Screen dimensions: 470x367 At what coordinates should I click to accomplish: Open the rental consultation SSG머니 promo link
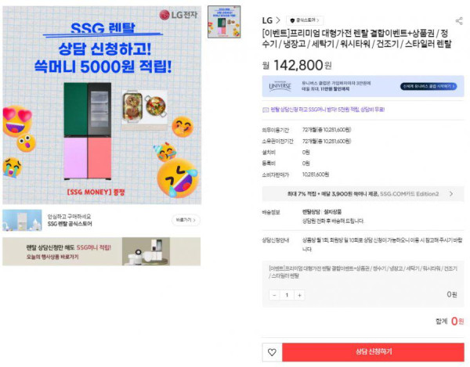(x=327, y=110)
